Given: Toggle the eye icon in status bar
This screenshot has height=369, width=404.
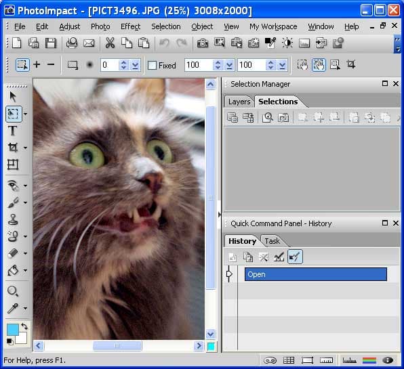Looking at the screenshot, I should (388, 360).
